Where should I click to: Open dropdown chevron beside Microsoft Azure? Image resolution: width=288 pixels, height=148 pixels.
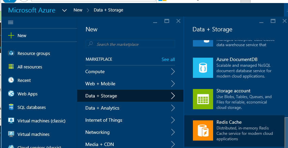[x=64, y=10]
